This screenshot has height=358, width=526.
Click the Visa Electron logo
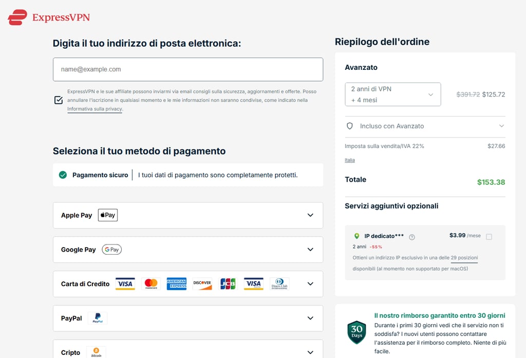(254, 284)
